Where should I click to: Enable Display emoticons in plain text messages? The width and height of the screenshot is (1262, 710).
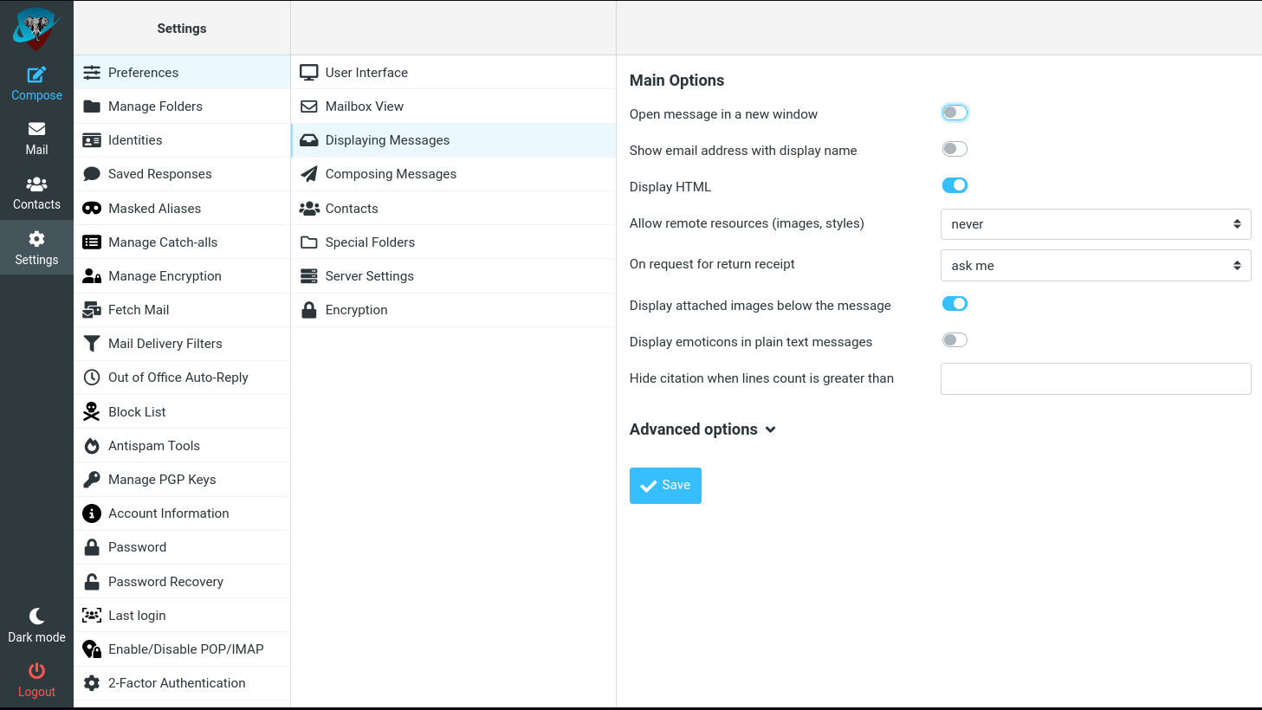tap(955, 340)
